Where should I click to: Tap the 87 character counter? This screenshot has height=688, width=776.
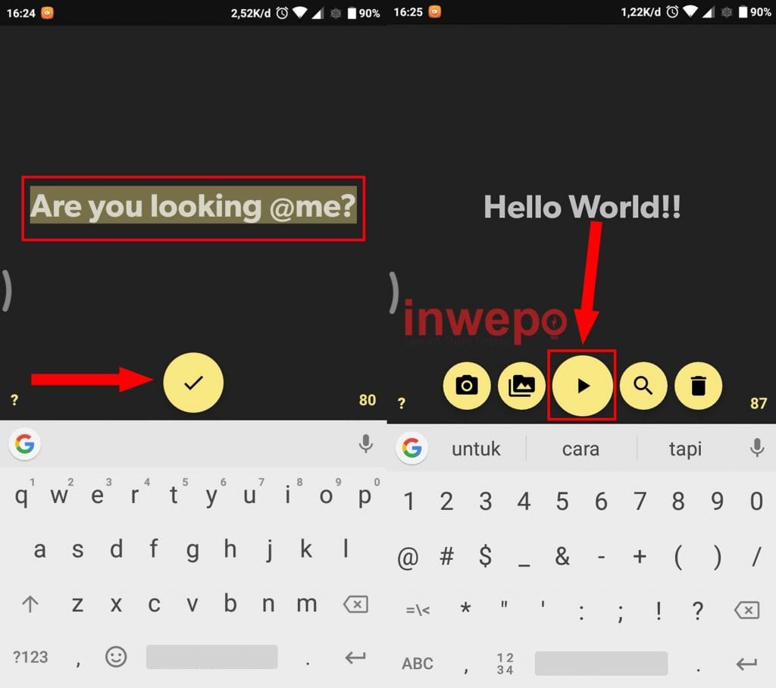[x=758, y=403]
